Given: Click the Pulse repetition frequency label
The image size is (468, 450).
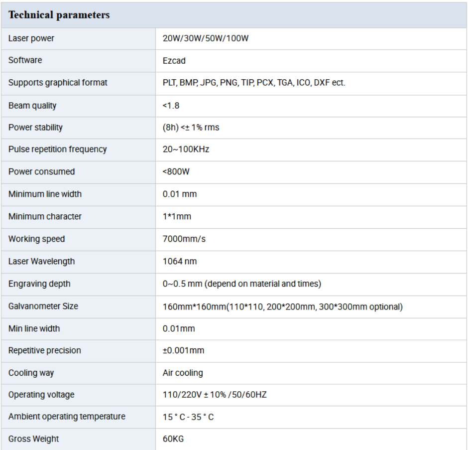Looking at the screenshot, I should pos(57,149).
